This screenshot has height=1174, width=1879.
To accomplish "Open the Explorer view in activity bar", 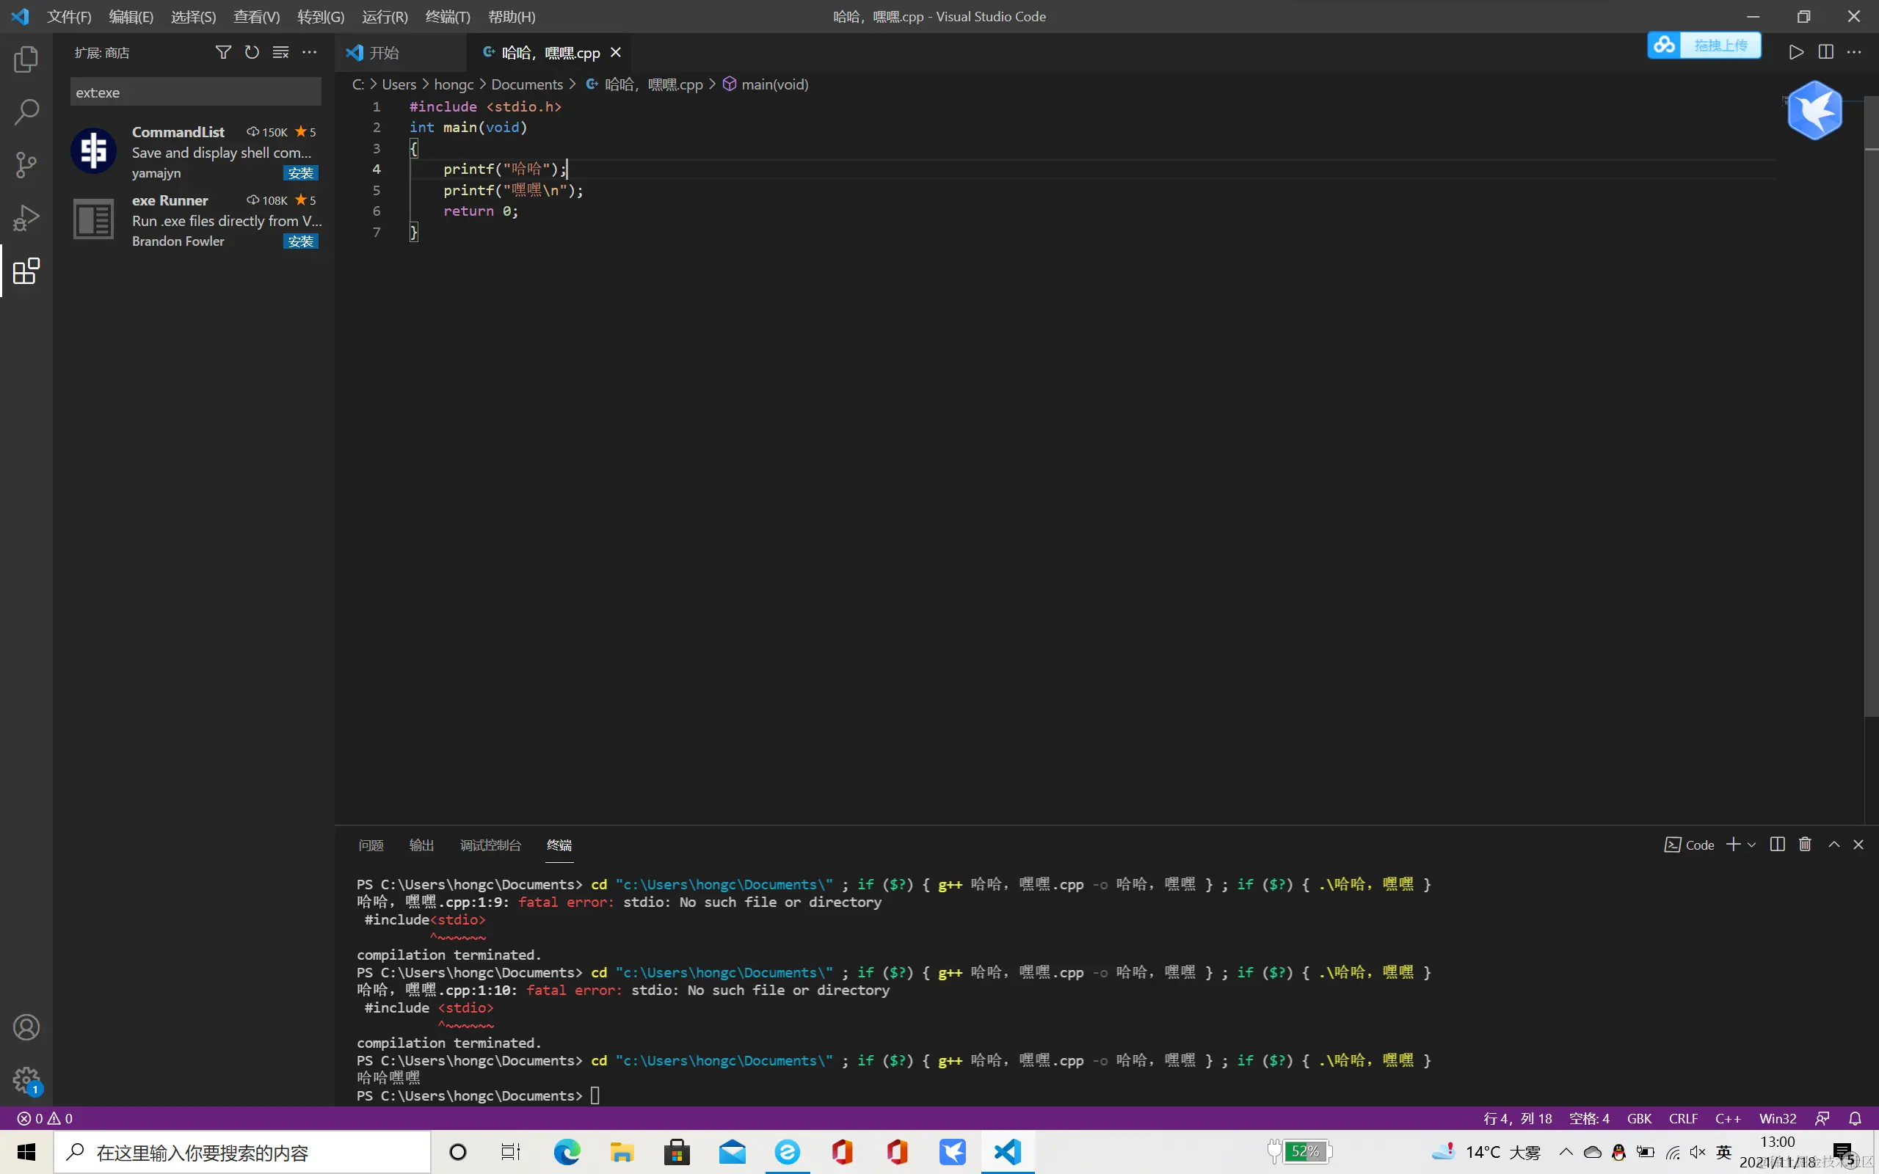I will point(26,59).
